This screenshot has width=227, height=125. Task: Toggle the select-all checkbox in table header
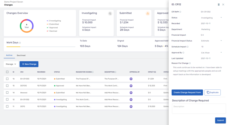pyautogui.click(x=7, y=72)
